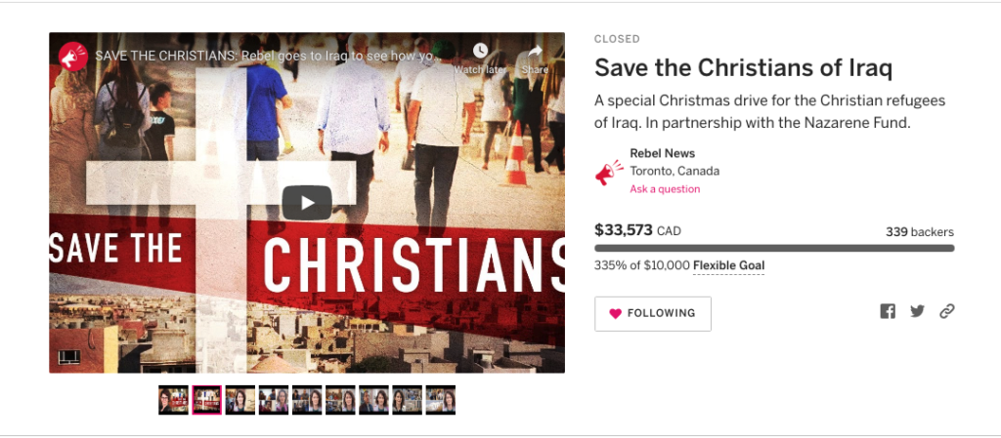Image resolution: width=1001 pixels, height=438 pixels.
Task: Open the Rebel News organizer name
Action: 662,153
